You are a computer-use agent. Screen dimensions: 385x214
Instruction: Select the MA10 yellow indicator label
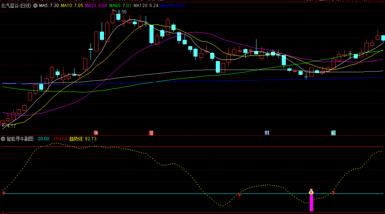72,6
